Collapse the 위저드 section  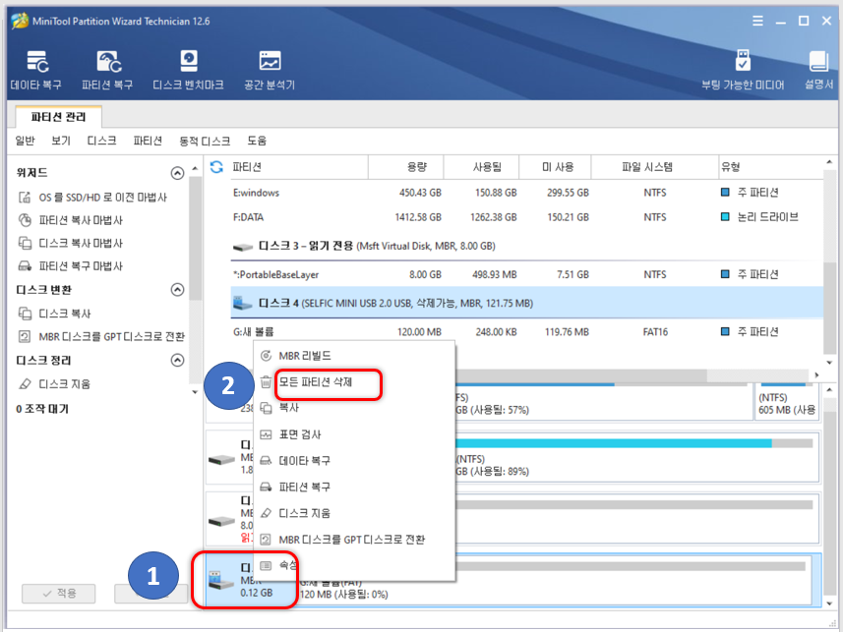coord(177,173)
